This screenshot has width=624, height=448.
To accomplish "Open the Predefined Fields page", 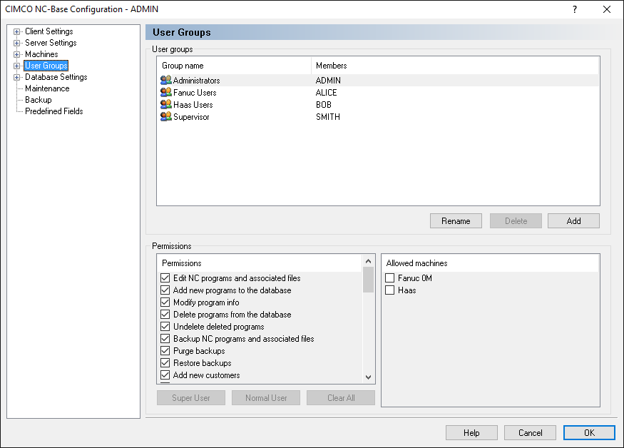I will [53, 111].
